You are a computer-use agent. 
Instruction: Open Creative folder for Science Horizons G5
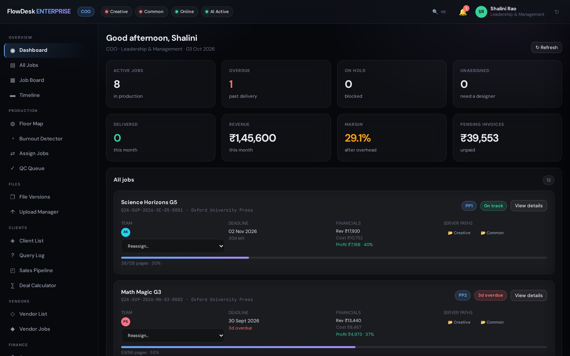tap(459, 233)
